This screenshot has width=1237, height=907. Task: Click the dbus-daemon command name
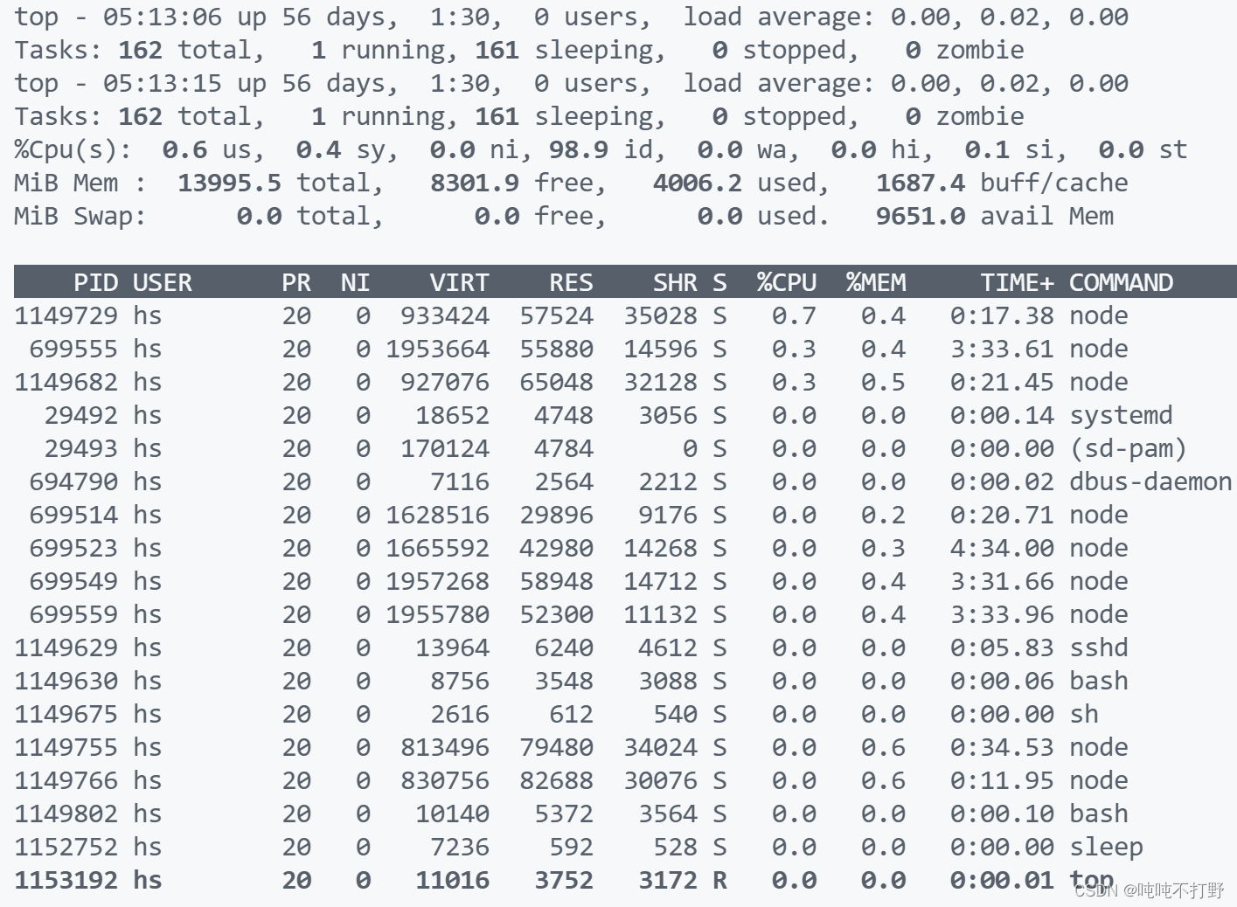(x=1150, y=481)
